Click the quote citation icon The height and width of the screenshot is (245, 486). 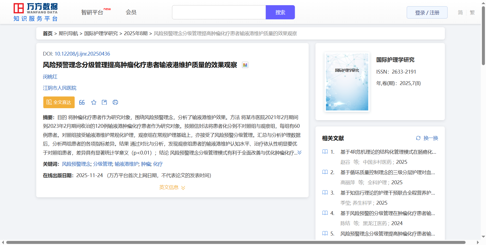[x=82, y=102]
